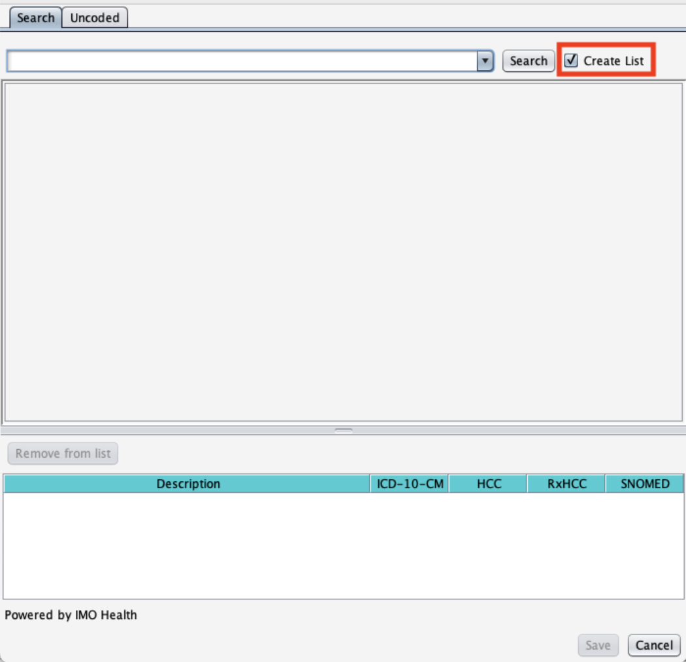
Task: Click the ICD-10-CM column header
Action: [410, 484]
